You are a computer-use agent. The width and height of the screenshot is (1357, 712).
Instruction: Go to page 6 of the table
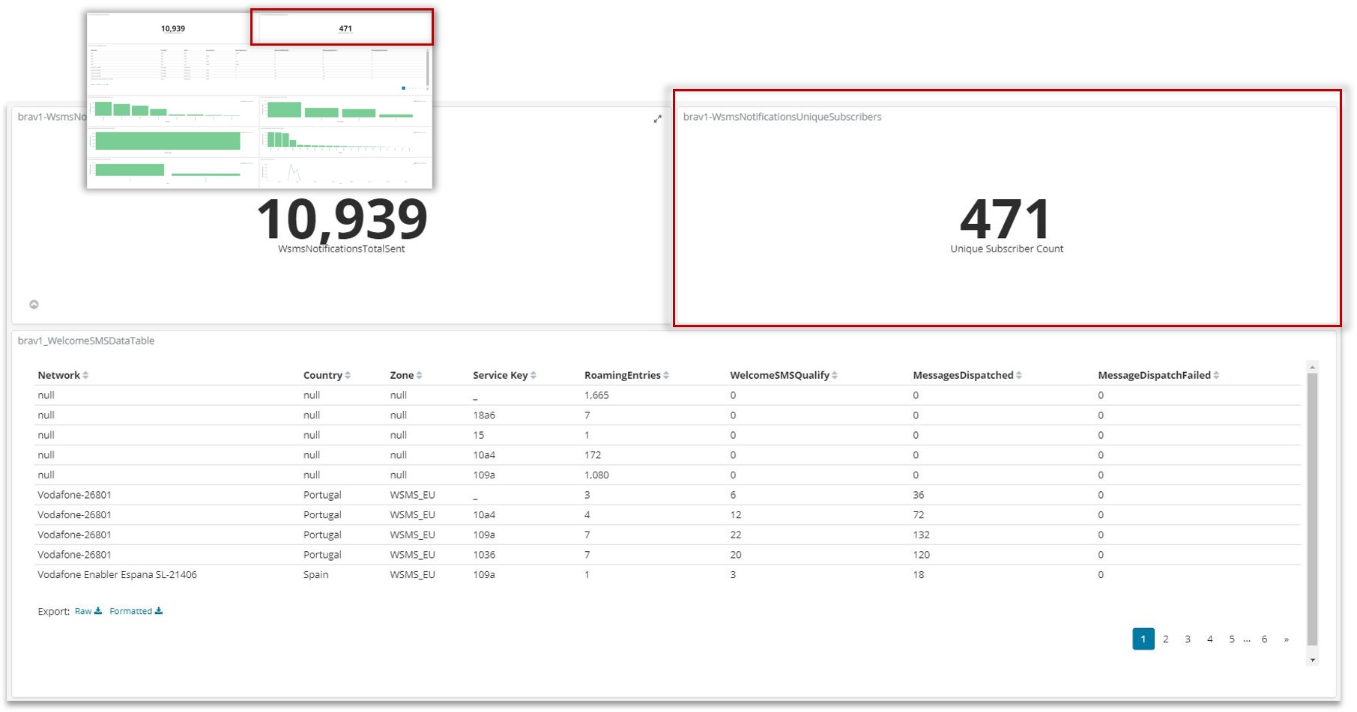[x=1264, y=639]
